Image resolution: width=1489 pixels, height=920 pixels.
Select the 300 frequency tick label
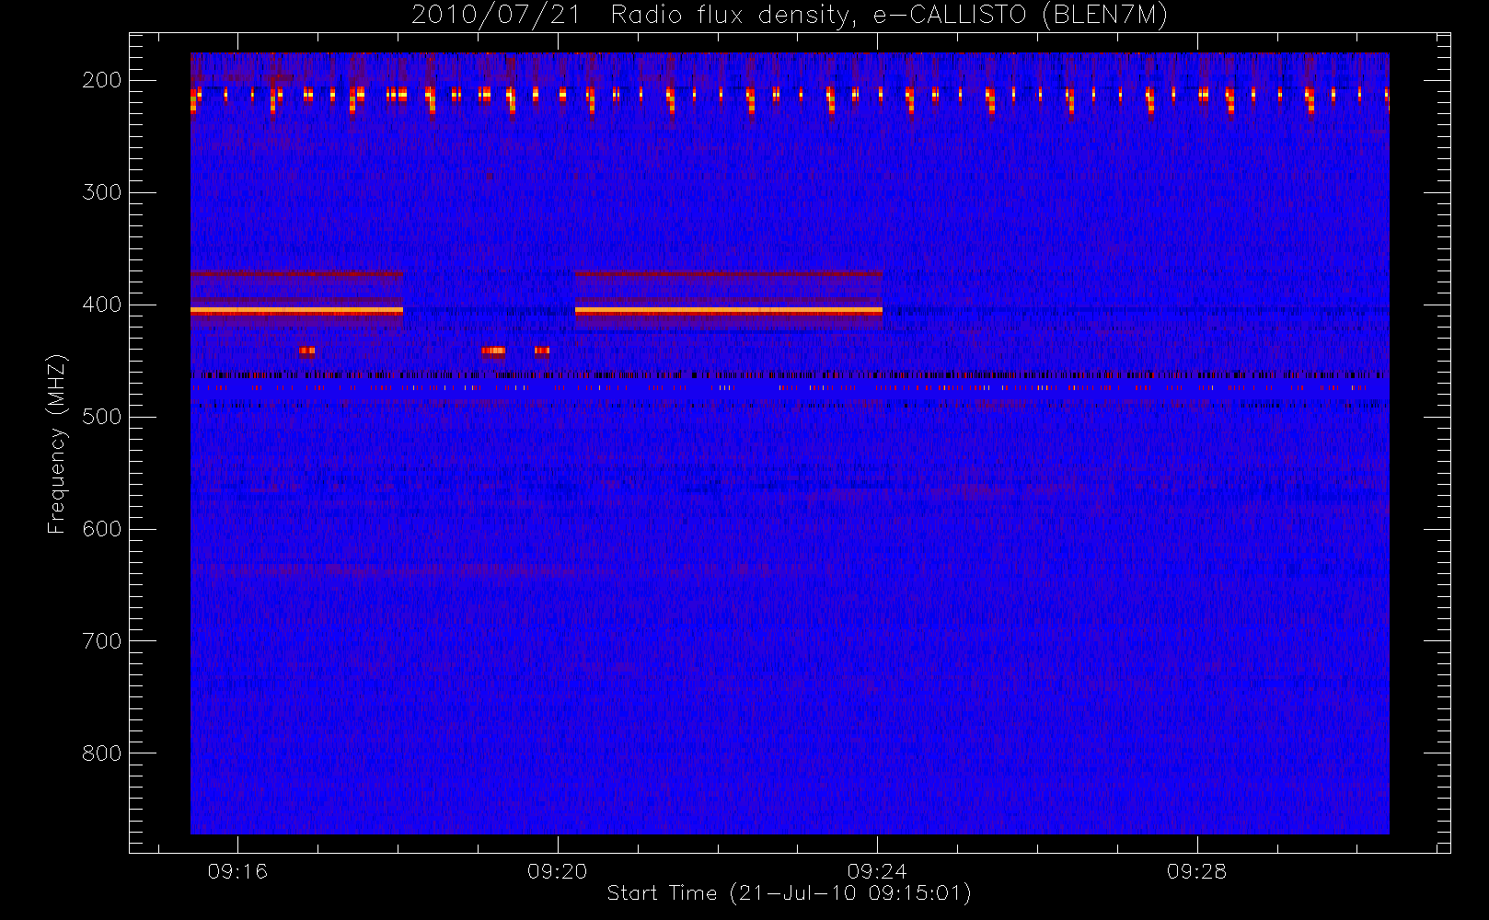102,192
